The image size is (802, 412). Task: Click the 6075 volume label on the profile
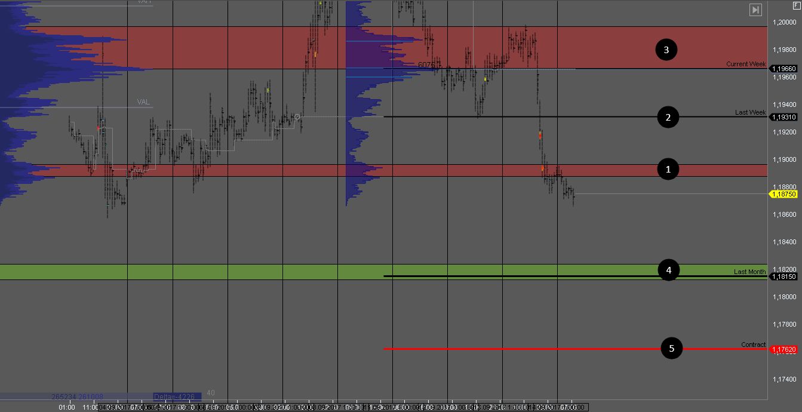tap(426, 64)
